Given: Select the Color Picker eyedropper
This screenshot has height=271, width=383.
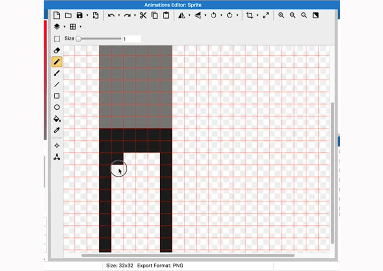Looking at the screenshot, I should 57,130.
